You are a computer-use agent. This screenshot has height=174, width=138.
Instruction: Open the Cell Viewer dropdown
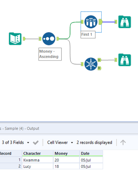(x=60, y=143)
